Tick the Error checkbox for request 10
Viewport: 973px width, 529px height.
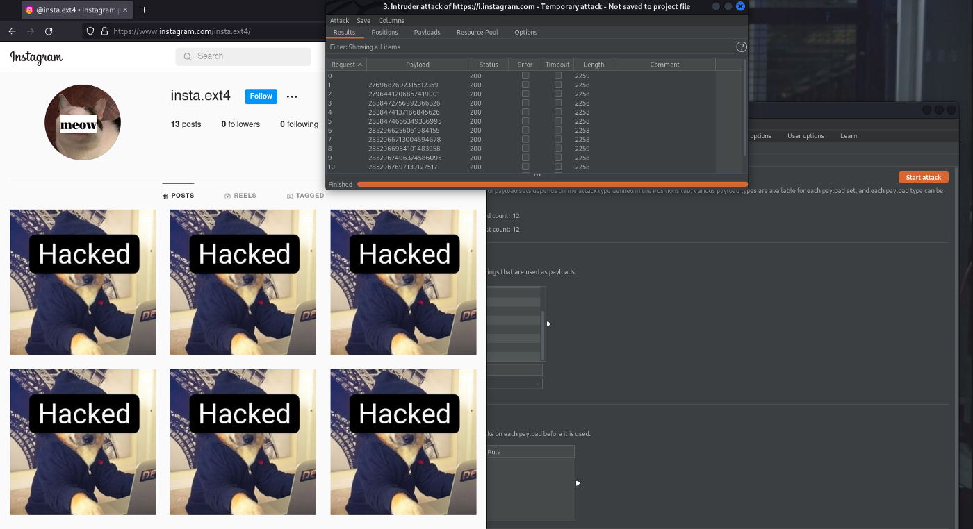tap(525, 167)
